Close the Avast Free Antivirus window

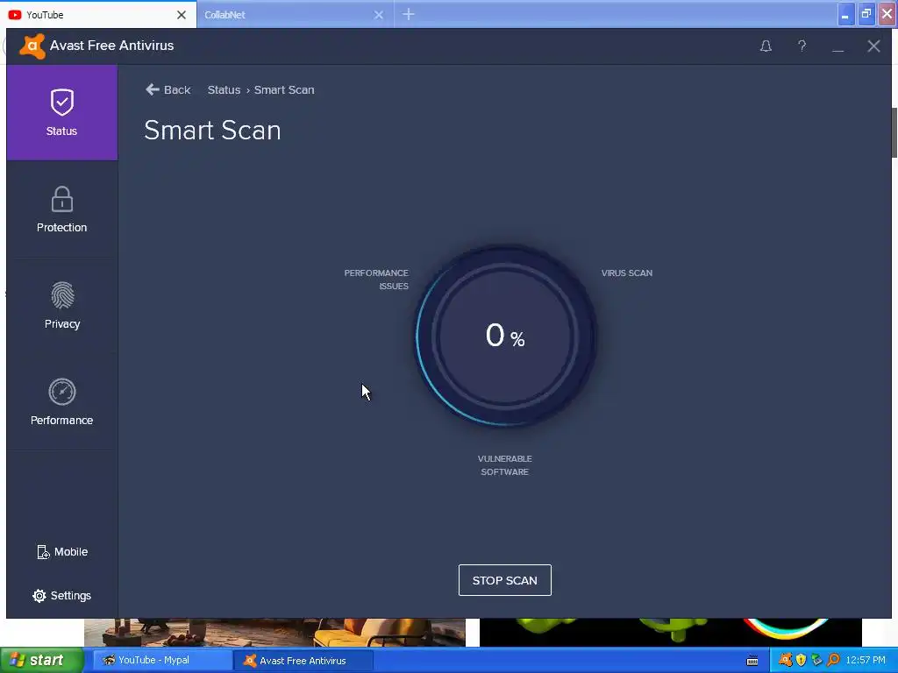[873, 46]
